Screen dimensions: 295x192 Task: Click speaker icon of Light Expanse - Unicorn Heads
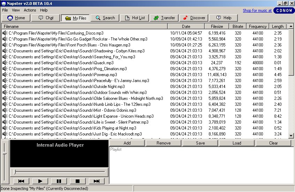coord(5,116)
